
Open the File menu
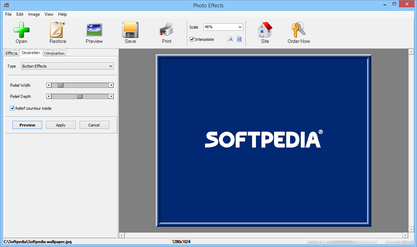(8, 14)
